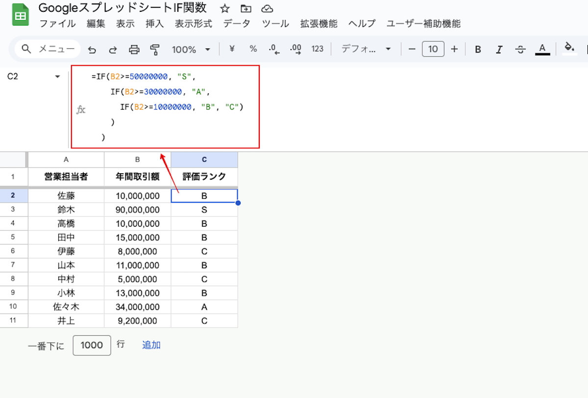588x398 pixels.
Task: Select cell containing 高橋
Action: click(x=66, y=224)
